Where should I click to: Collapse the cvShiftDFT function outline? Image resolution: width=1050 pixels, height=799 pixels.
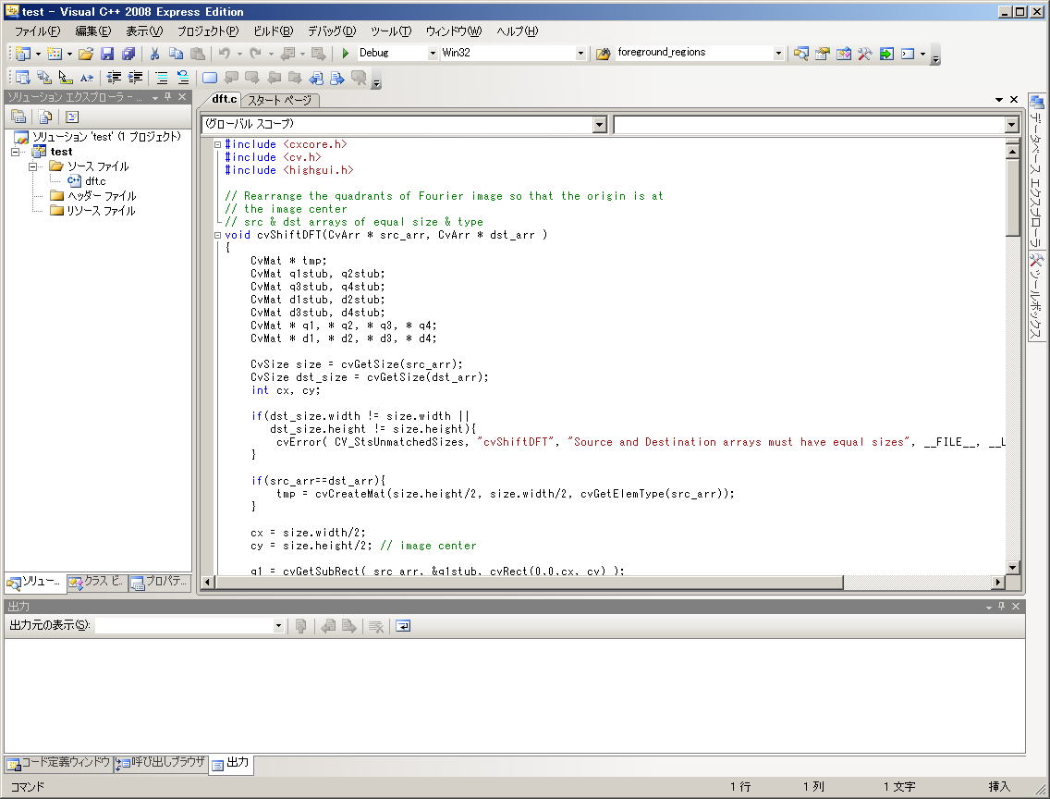(217, 235)
